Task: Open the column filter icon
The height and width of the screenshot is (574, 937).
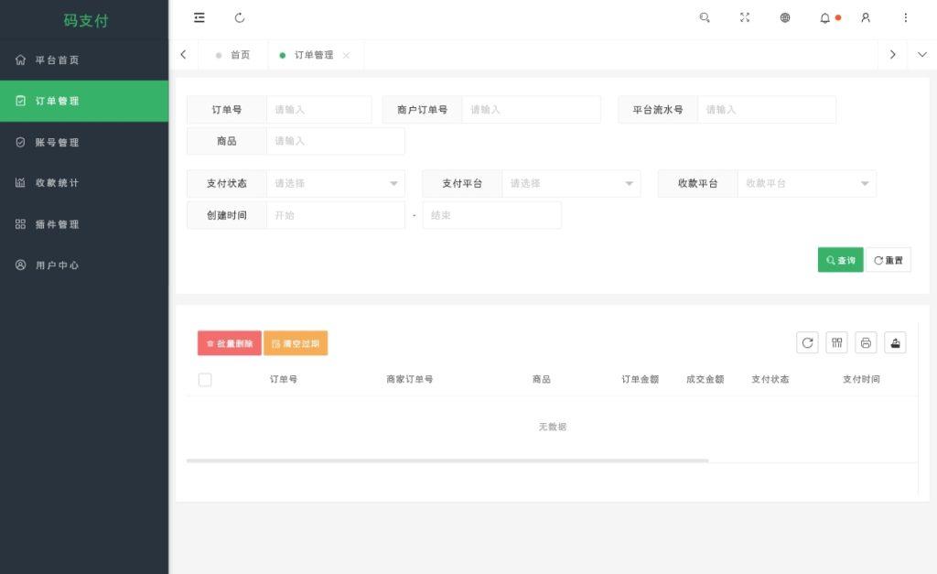Action: point(836,342)
